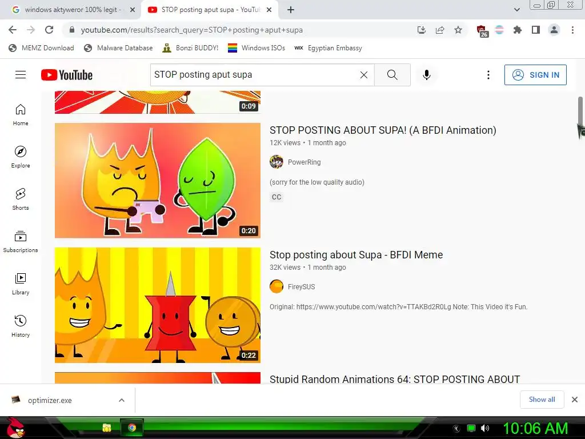Click the 10:06 AM taskbar clock
Image resolution: width=585 pixels, height=439 pixels.
pyautogui.click(x=535, y=428)
